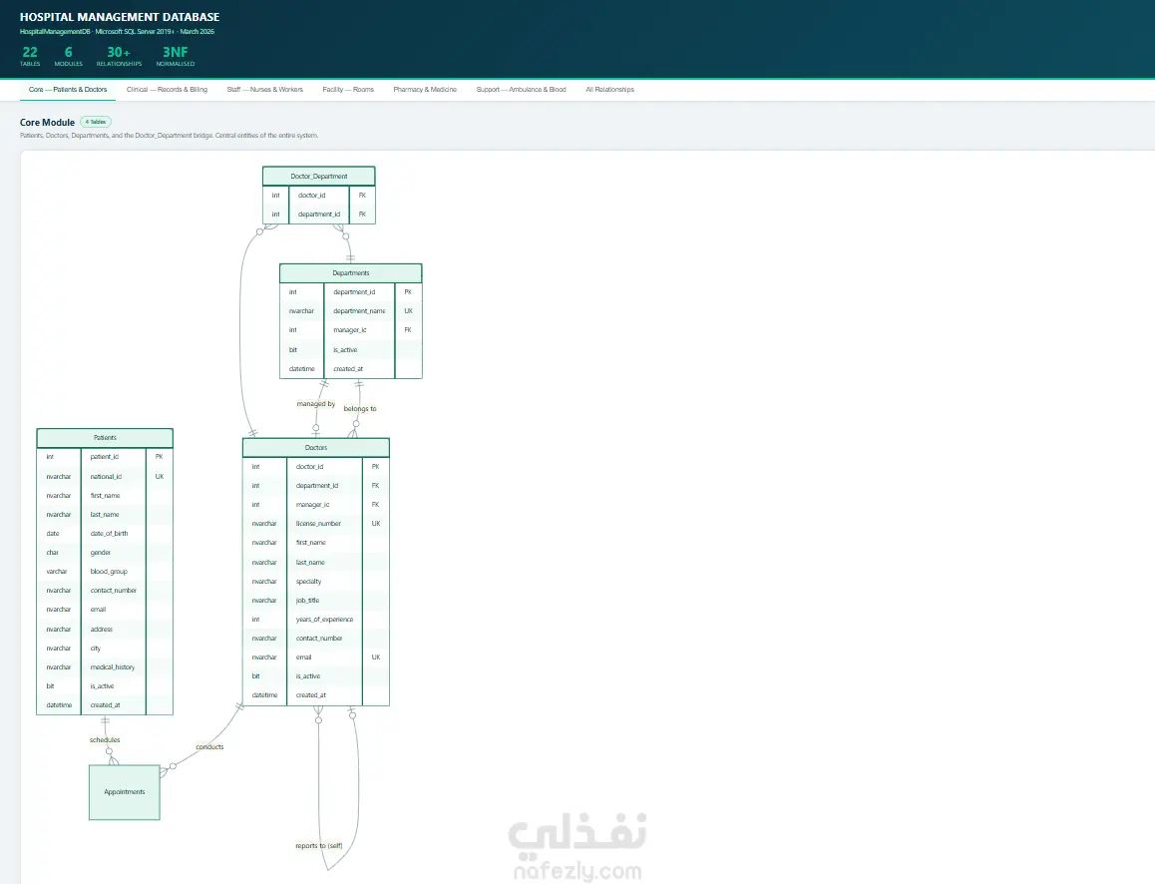
Task: Open the Staff — Nurses & Workers tab
Action: (x=264, y=89)
